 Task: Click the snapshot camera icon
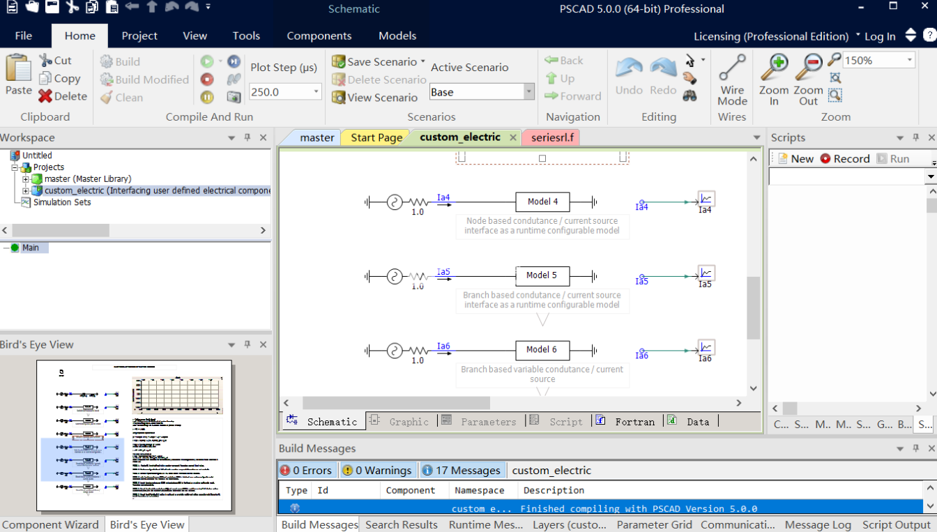234,97
